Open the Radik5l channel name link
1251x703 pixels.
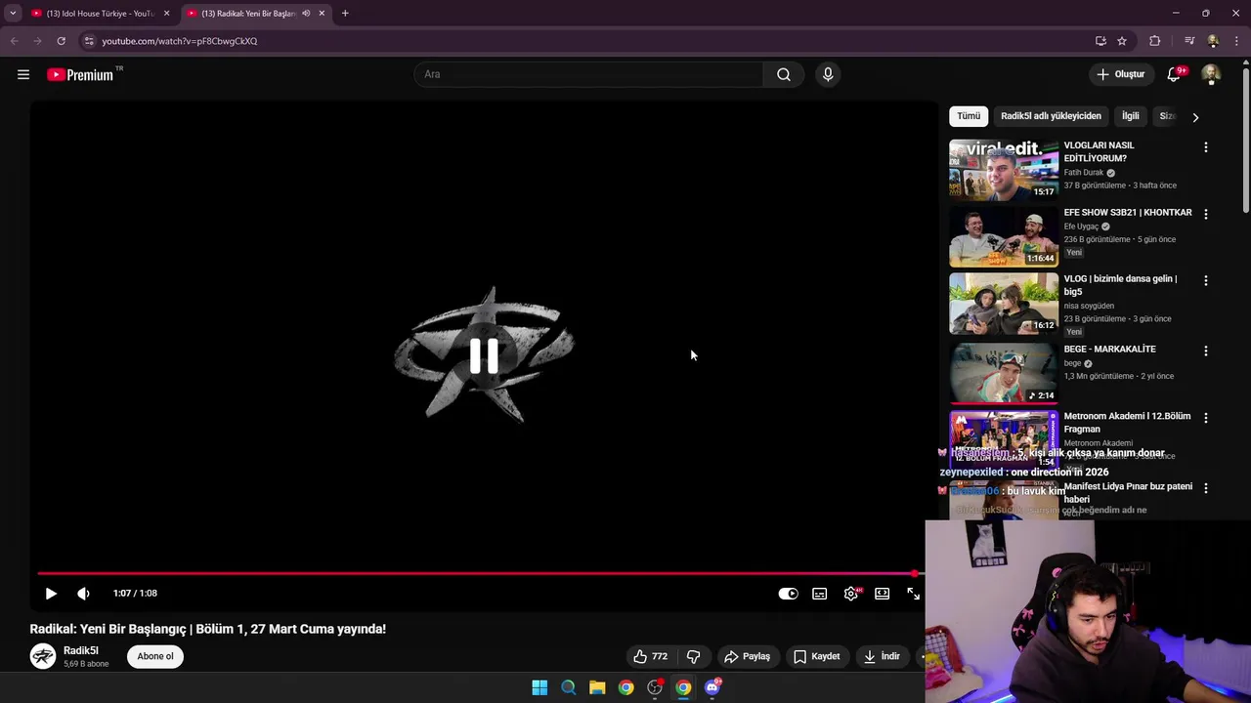81,650
